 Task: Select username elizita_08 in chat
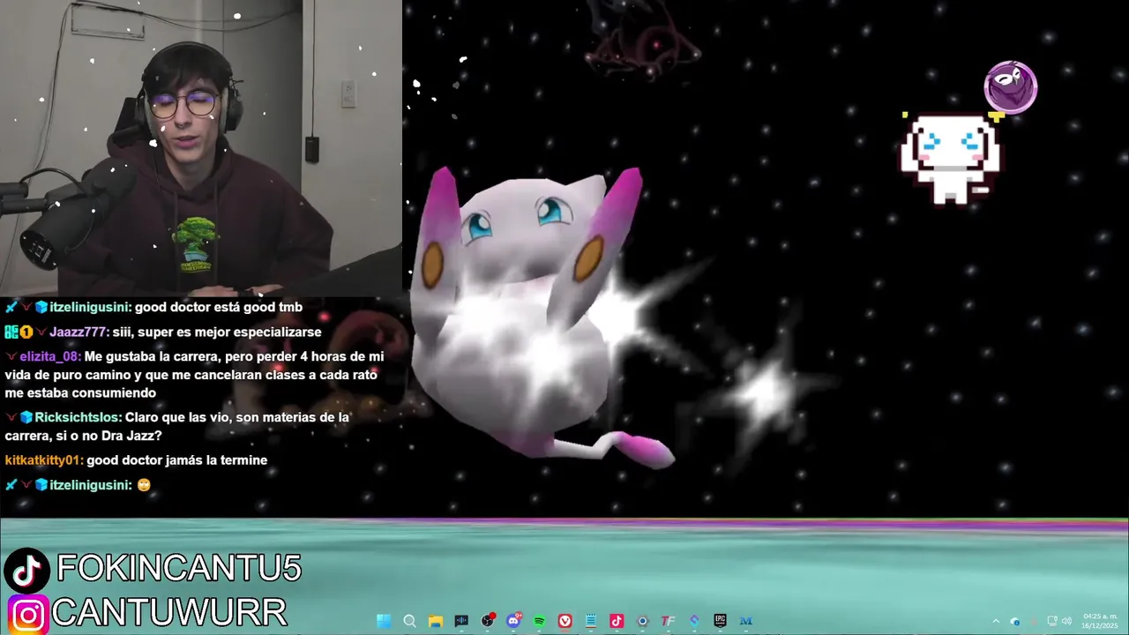pyautogui.click(x=50, y=356)
